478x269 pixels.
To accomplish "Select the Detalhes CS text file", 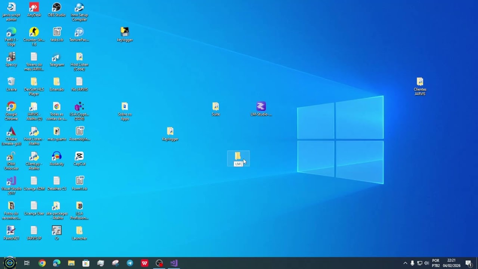I will click(x=57, y=183).
